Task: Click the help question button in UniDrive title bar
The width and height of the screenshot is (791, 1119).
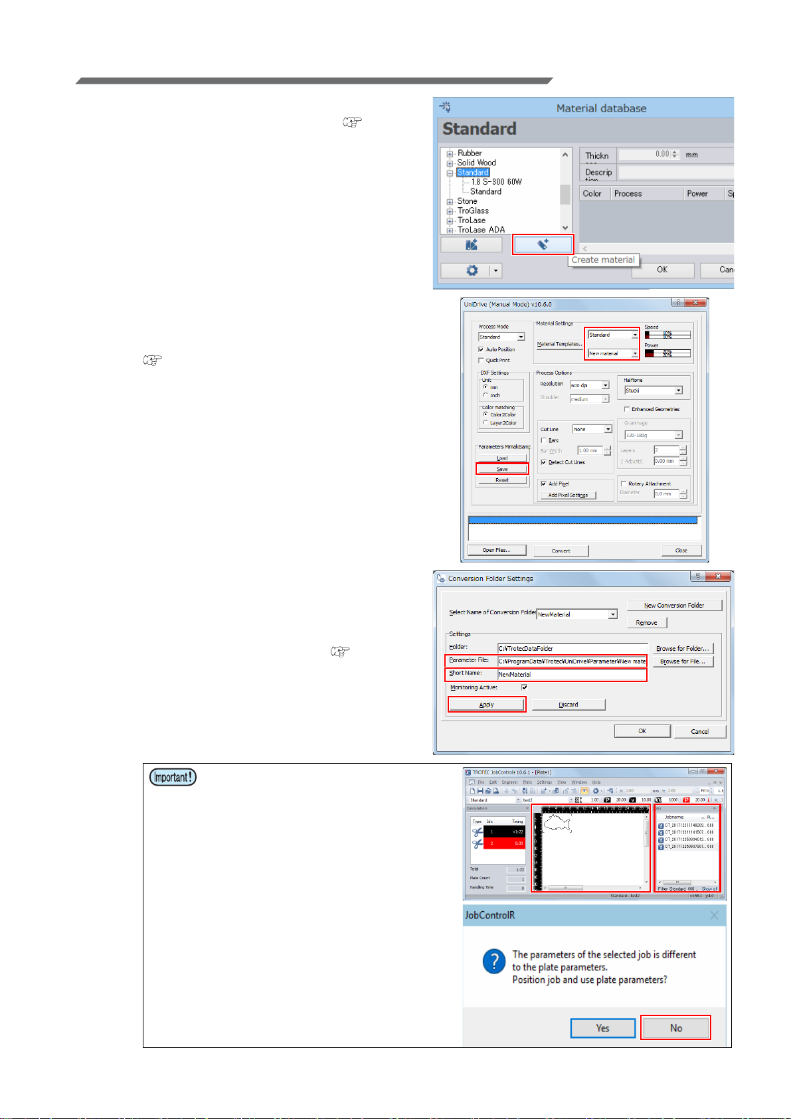Action: pos(678,303)
